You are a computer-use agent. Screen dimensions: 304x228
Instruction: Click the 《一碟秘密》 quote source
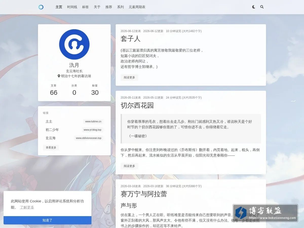click(x=138, y=136)
